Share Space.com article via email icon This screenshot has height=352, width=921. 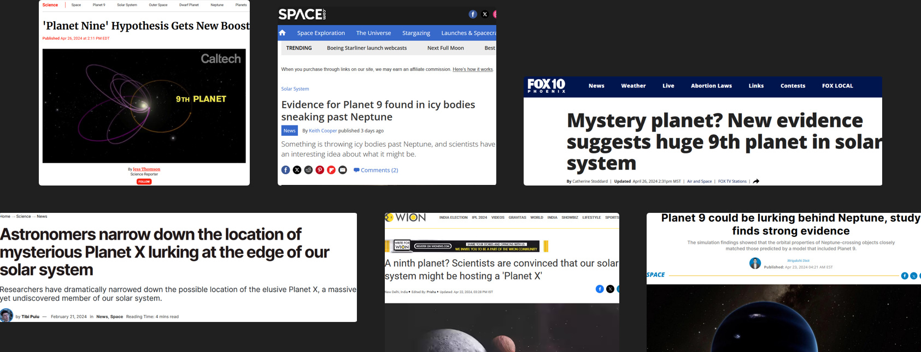[x=343, y=170]
